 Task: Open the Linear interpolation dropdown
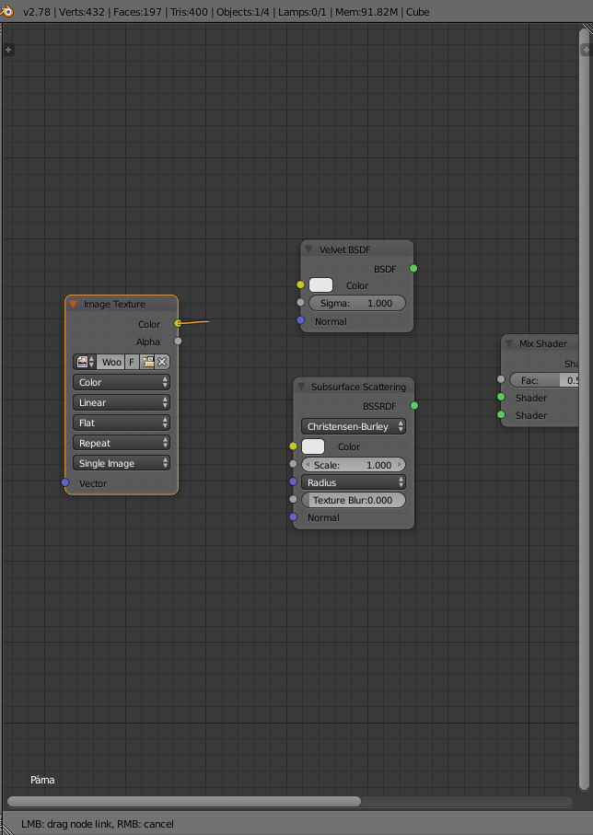[x=122, y=402]
